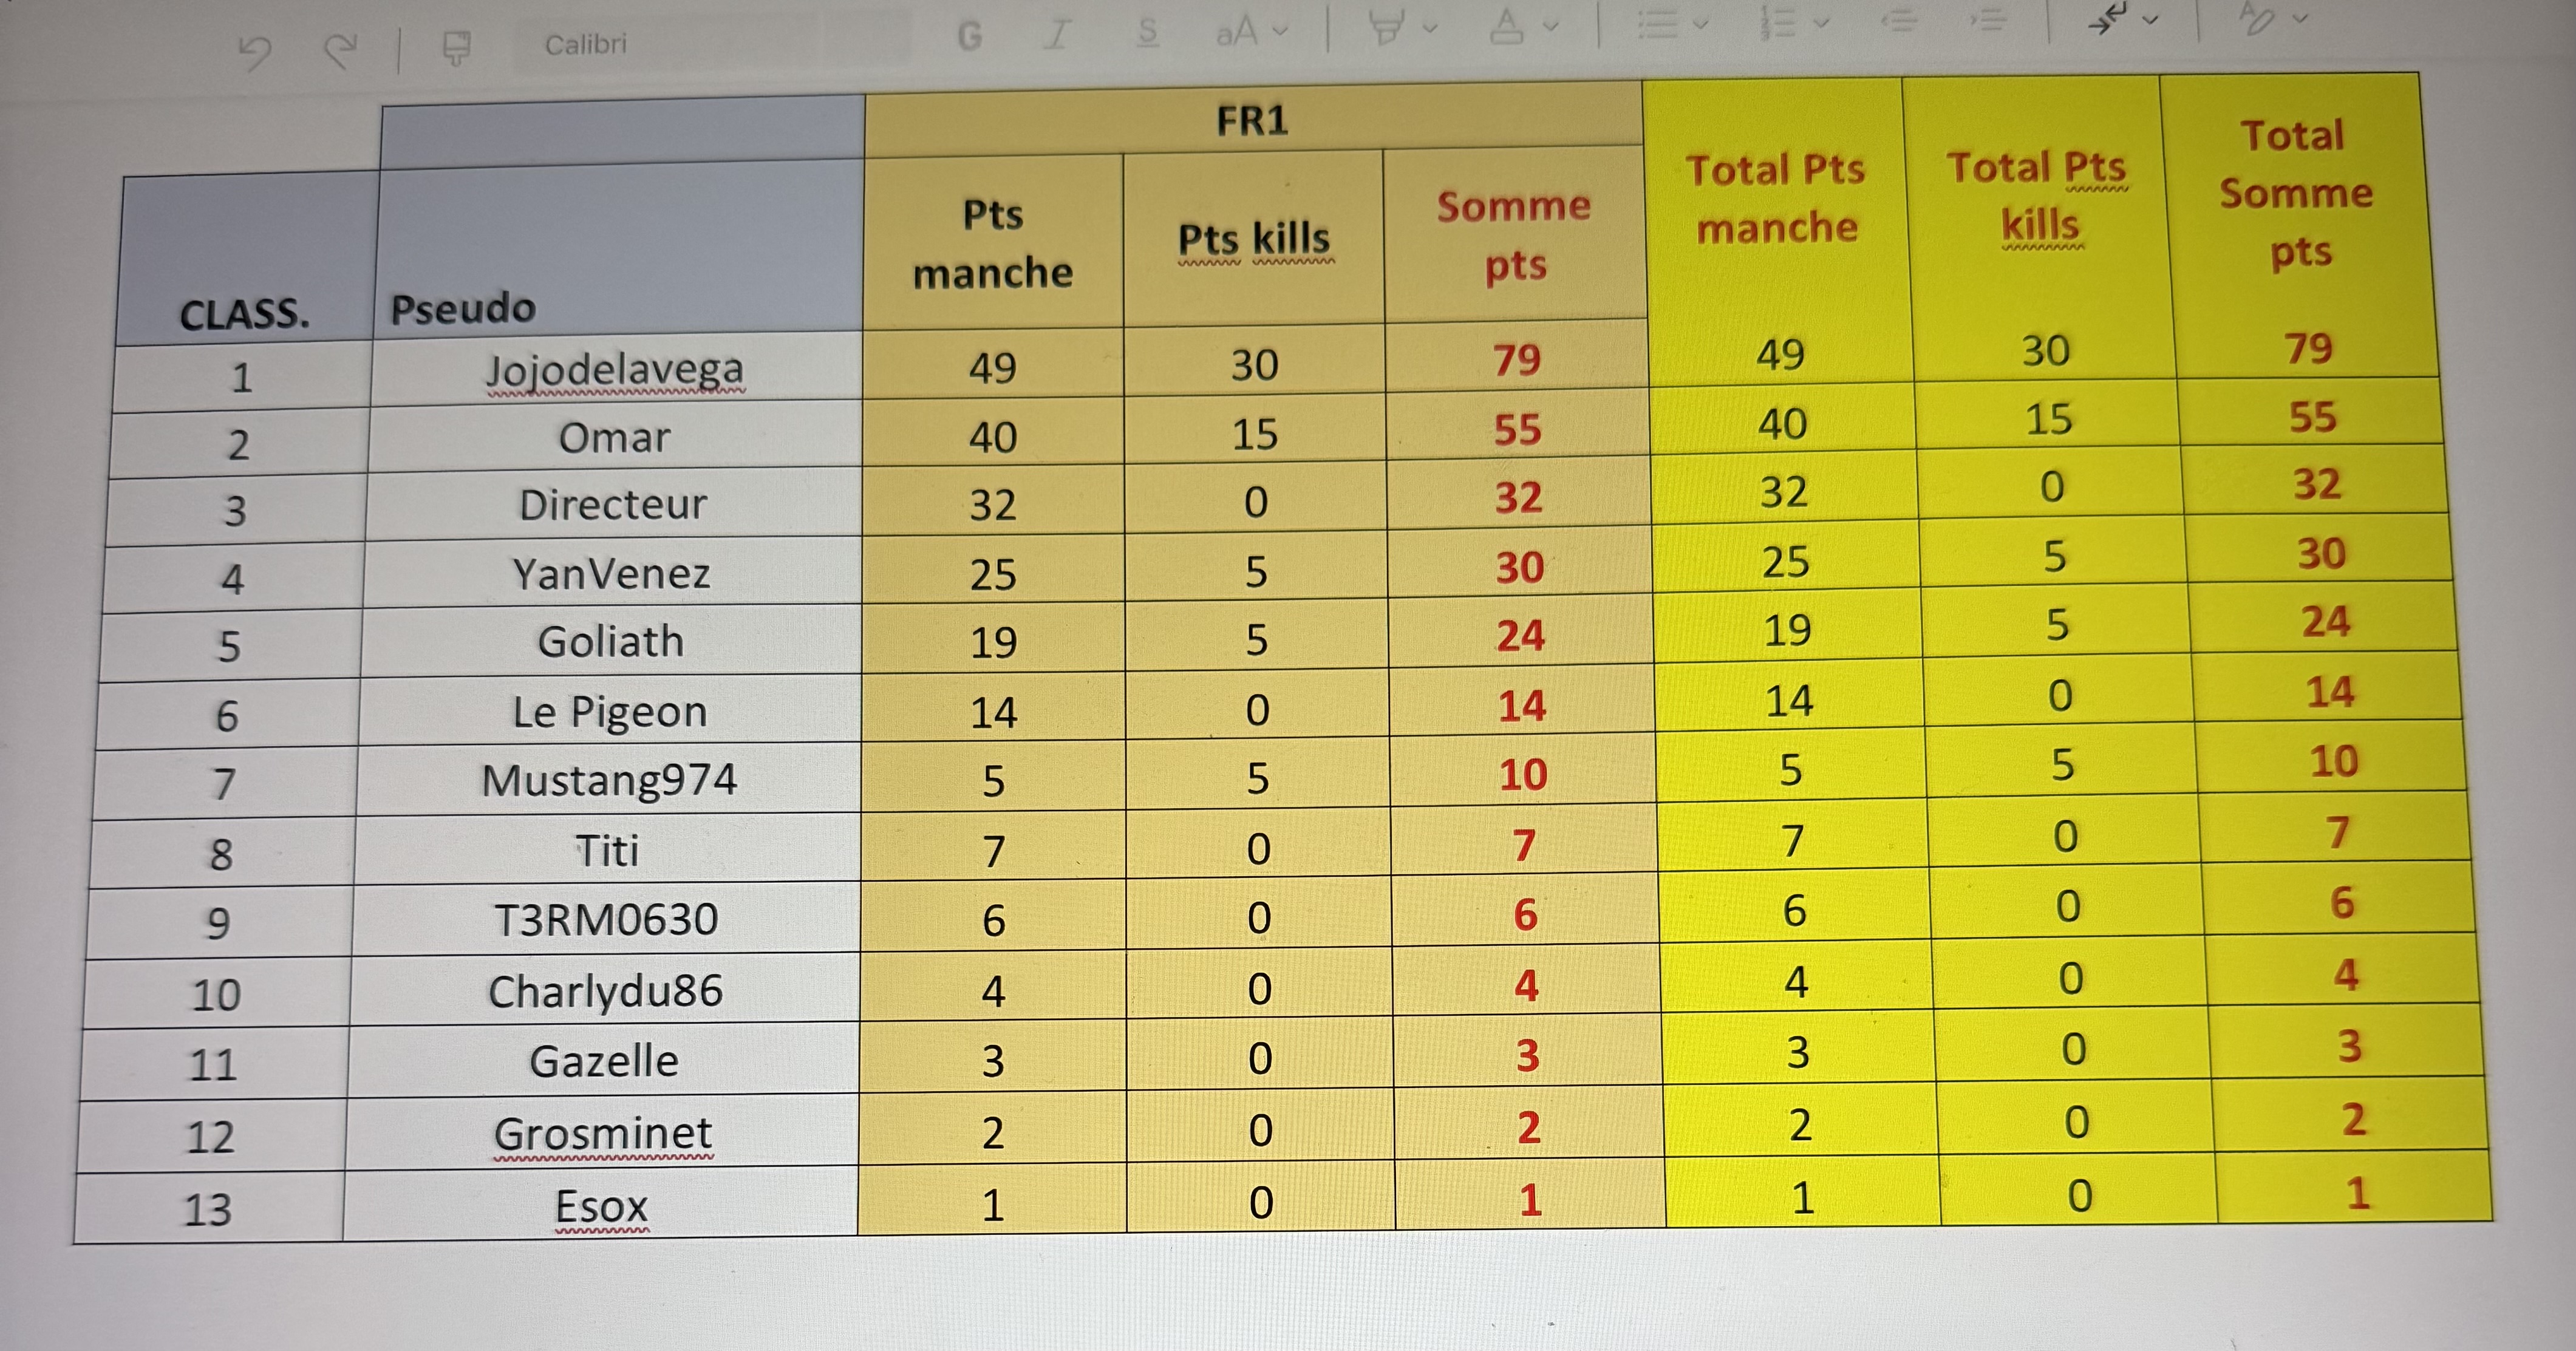Click the bulleted list icon

point(1658,22)
